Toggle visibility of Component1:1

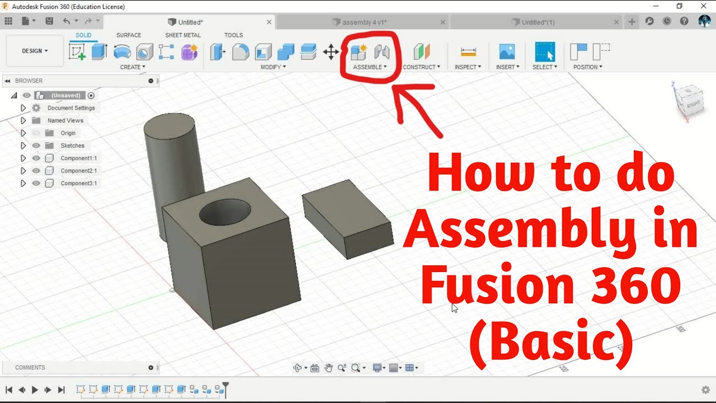click(x=36, y=158)
